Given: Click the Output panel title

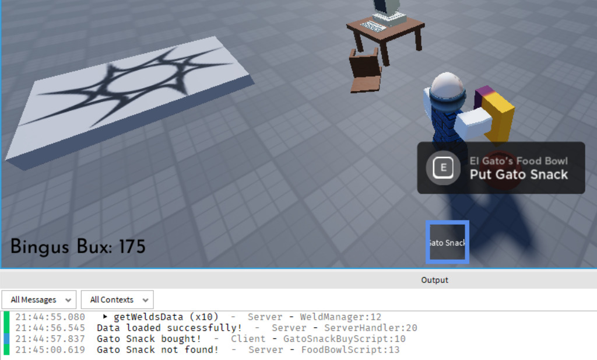Looking at the screenshot, I should click(434, 280).
